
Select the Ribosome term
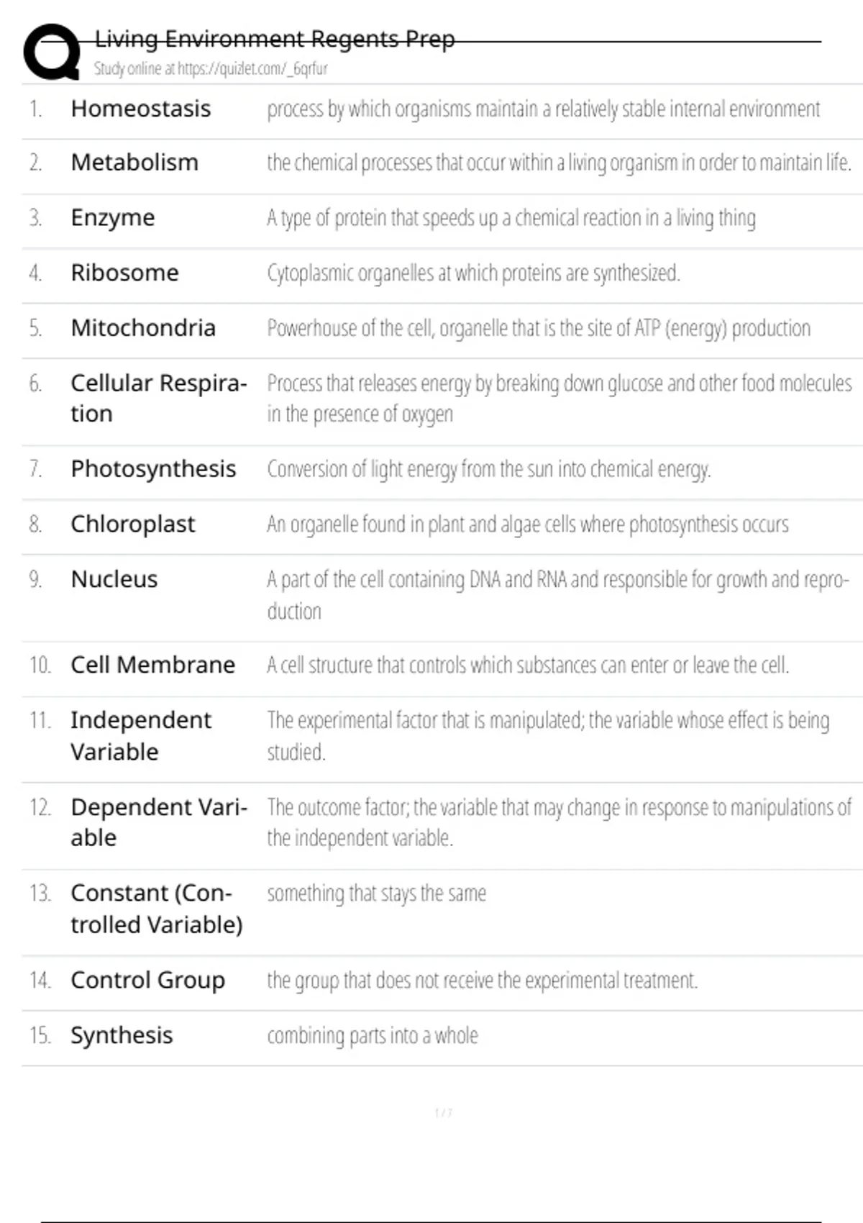[124, 273]
